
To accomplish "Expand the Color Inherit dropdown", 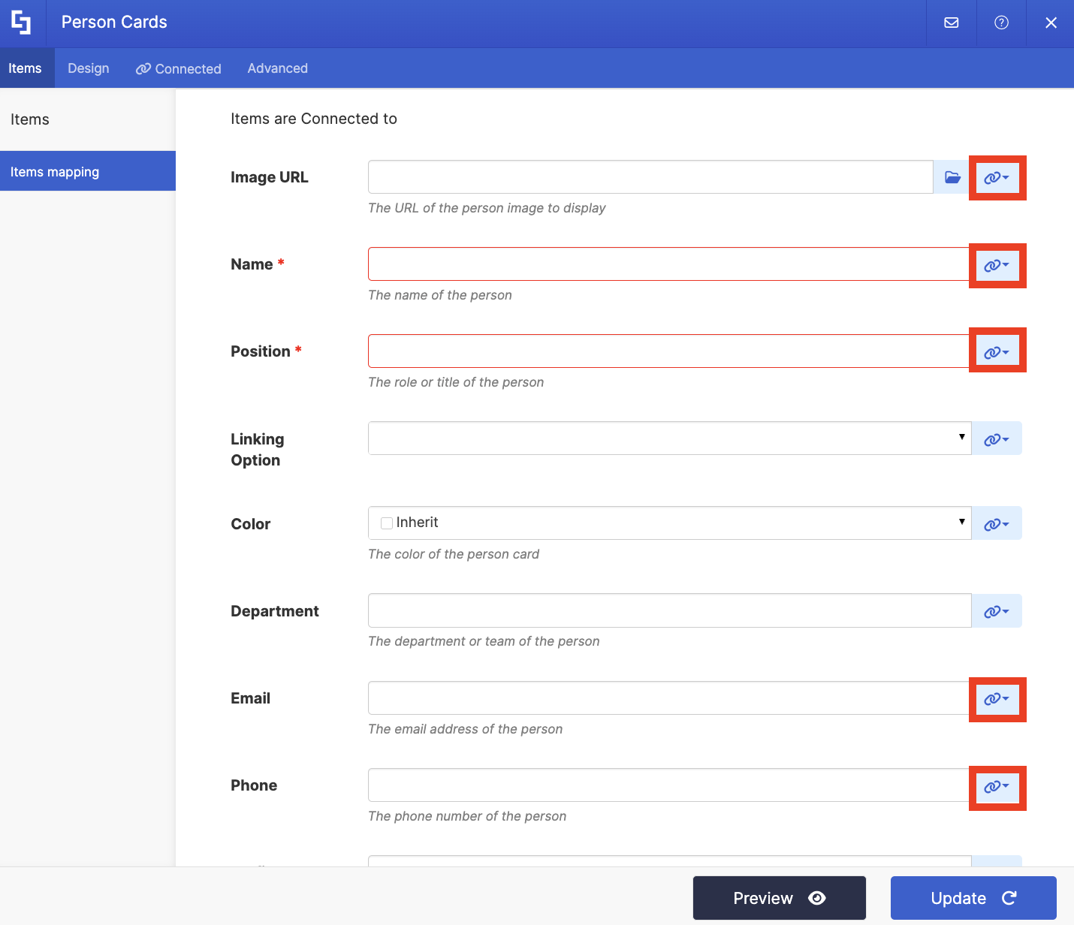I will 669,523.
